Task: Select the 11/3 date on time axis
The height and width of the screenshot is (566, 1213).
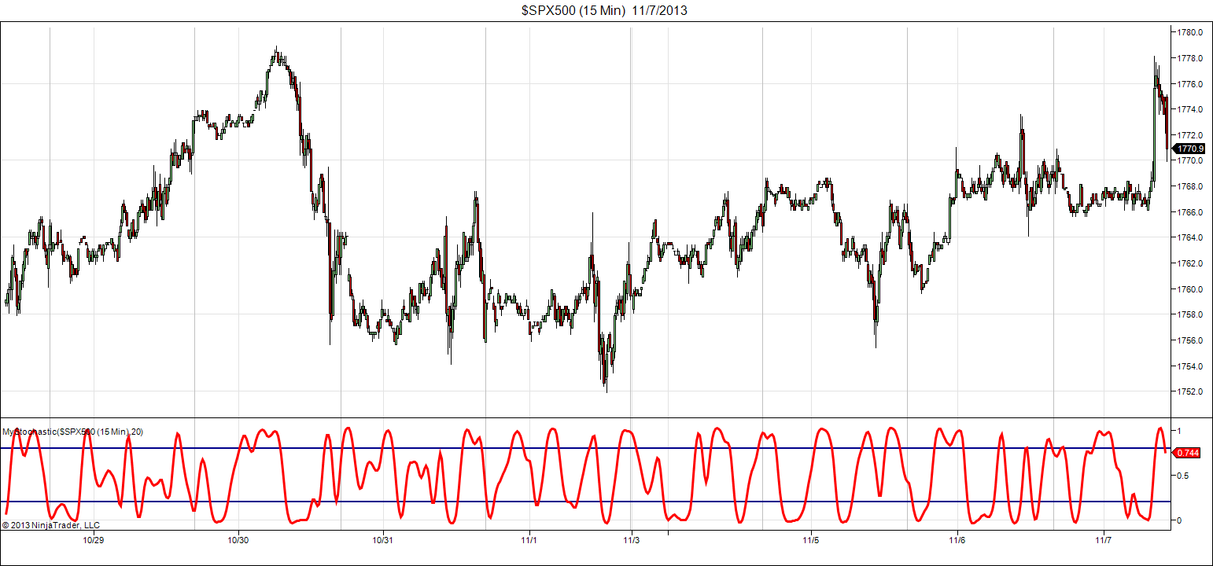Action: pos(631,540)
